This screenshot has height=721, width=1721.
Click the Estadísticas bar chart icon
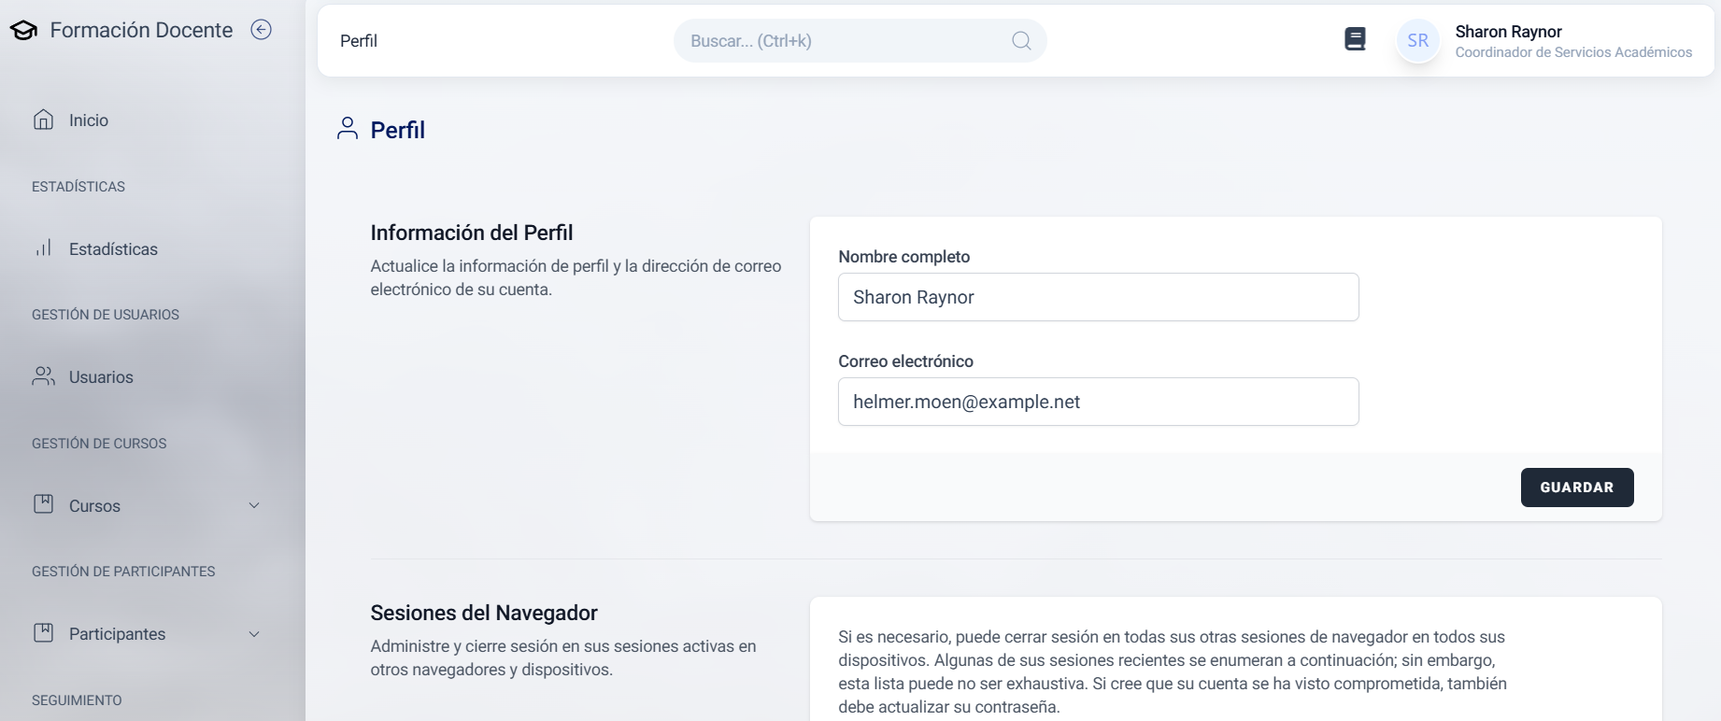click(43, 248)
